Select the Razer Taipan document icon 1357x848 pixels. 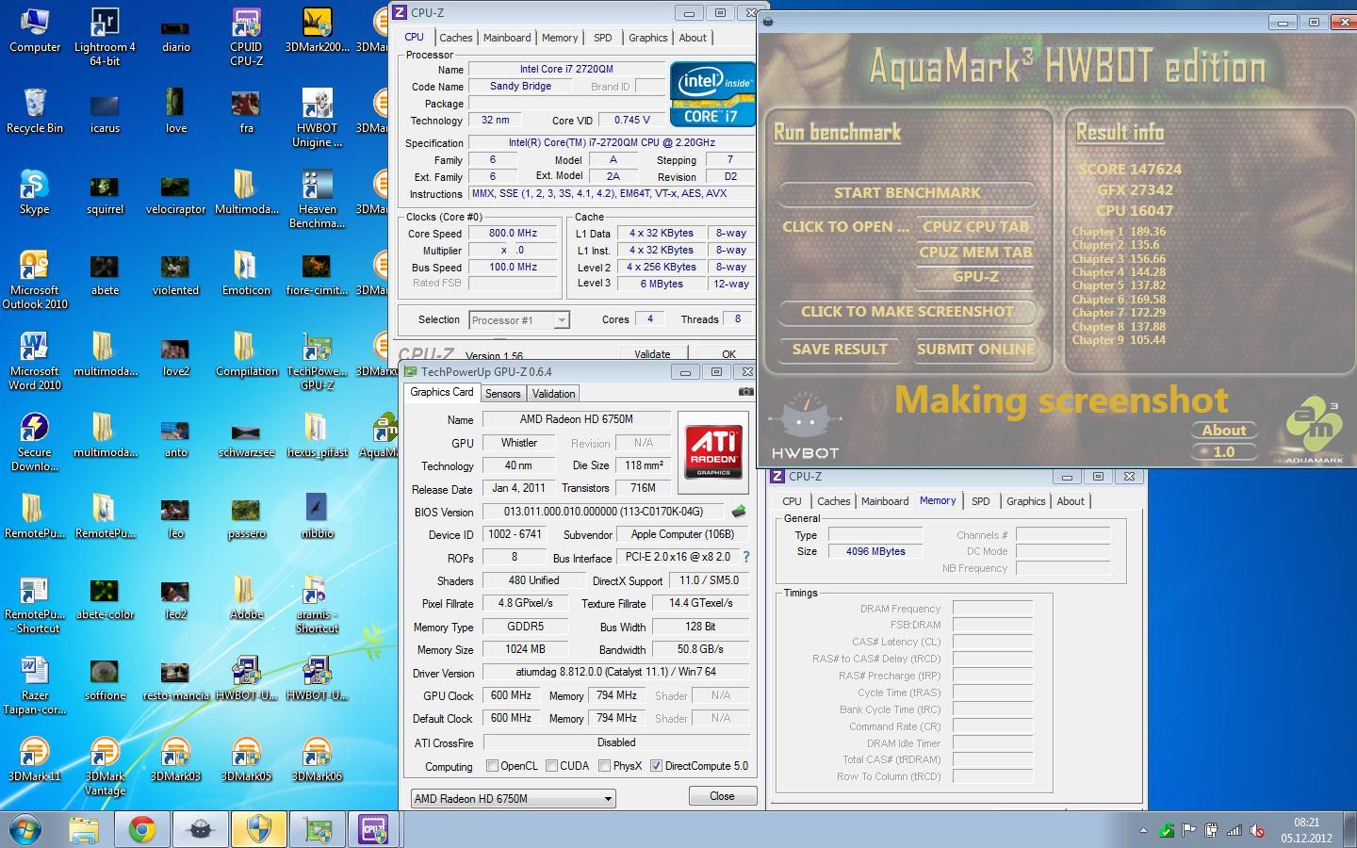(35, 685)
